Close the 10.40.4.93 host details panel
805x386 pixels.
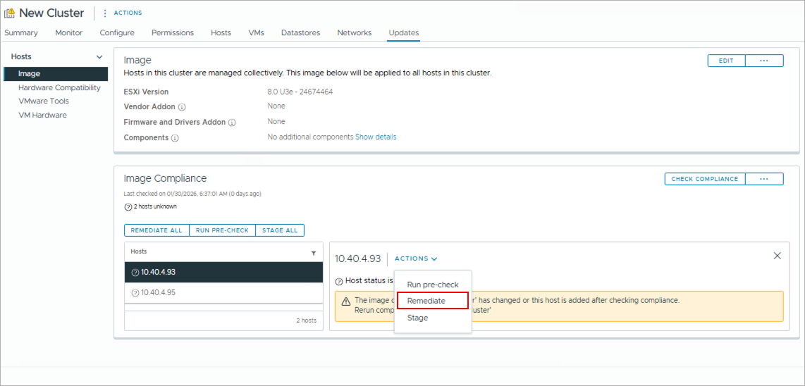777,256
